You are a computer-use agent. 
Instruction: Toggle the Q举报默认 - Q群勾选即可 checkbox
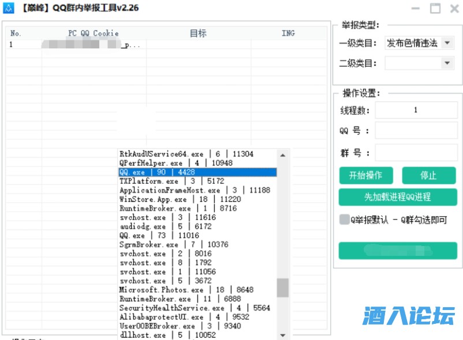tap(344, 220)
